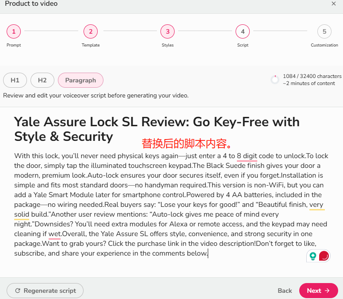Go to step 1 Prompt circle
Image resolution: width=343 pixels, height=299 pixels.
14,31
